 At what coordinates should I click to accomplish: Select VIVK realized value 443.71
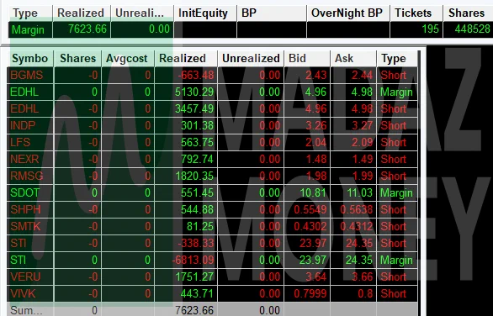point(197,293)
